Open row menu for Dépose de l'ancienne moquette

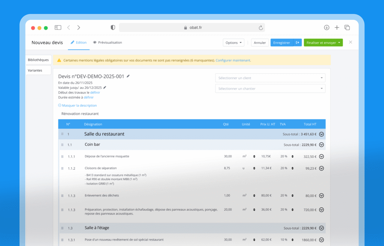[321, 157]
